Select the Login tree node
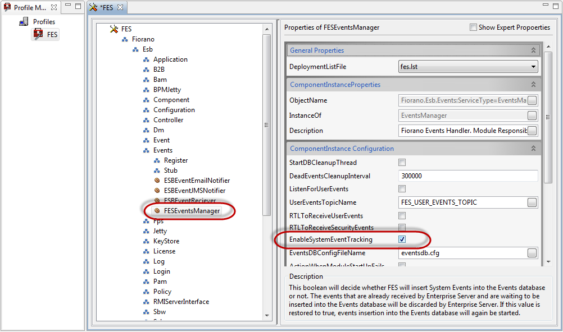This screenshot has height=332, width=563. (x=162, y=271)
